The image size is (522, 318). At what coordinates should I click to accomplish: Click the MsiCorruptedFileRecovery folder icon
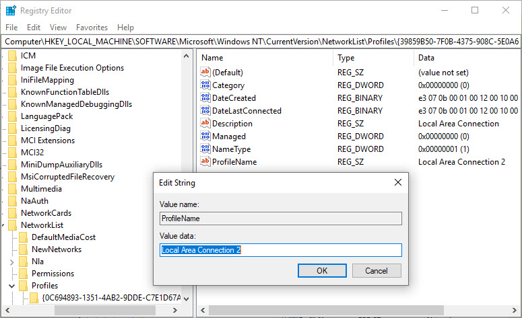coord(13,177)
